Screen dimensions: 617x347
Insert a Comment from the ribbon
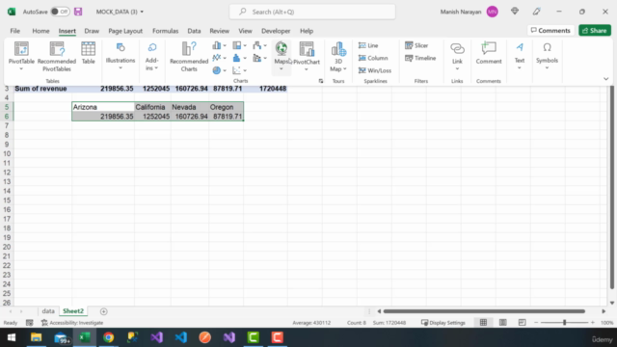click(x=489, y=53)
